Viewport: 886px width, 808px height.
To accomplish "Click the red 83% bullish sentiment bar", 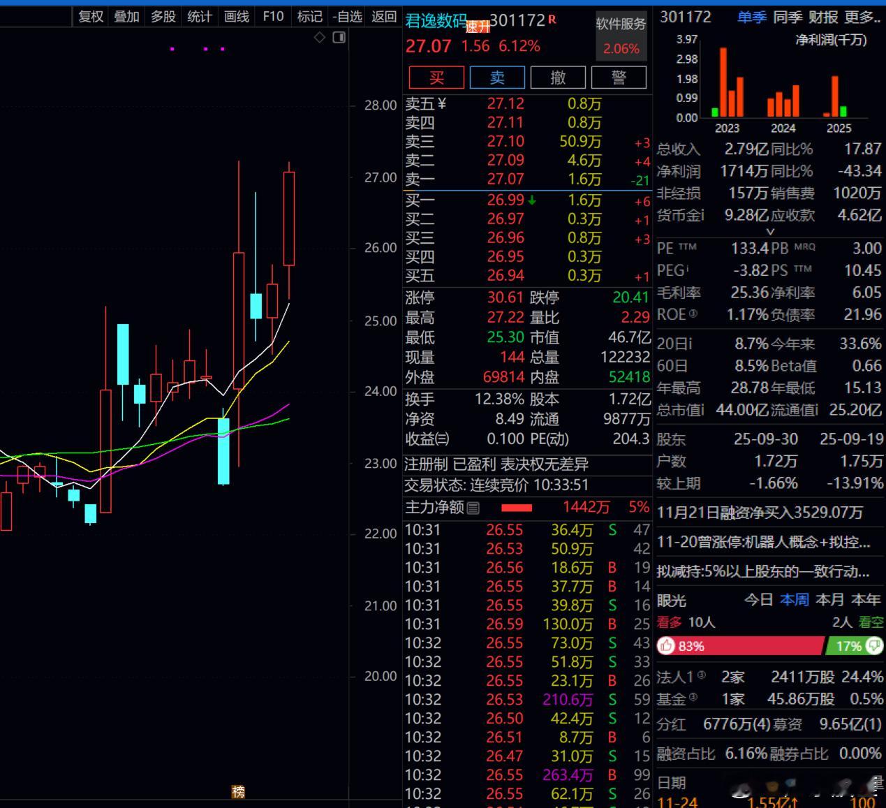I will click(x=740, y=646).
